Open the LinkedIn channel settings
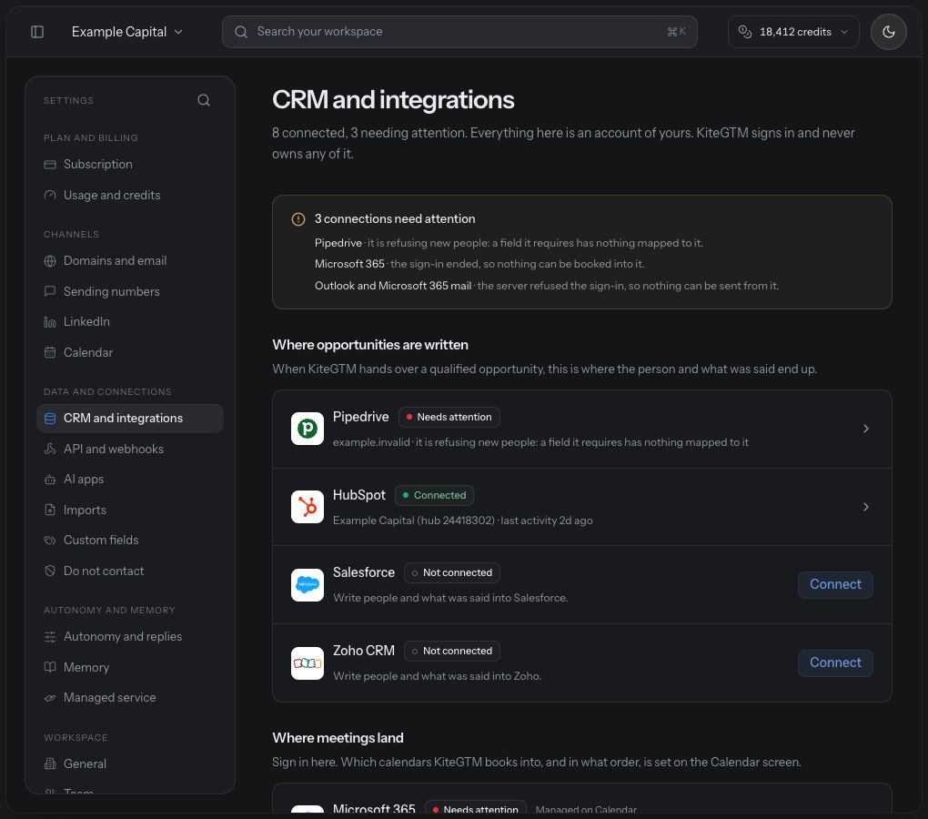Screen dimensions: 928x819 (x=129, y=321)
